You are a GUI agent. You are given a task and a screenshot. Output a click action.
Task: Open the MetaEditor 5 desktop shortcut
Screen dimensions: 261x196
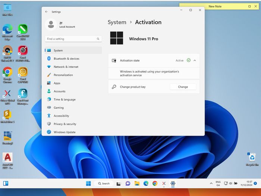pyautogui.click(x=7, y=116)
